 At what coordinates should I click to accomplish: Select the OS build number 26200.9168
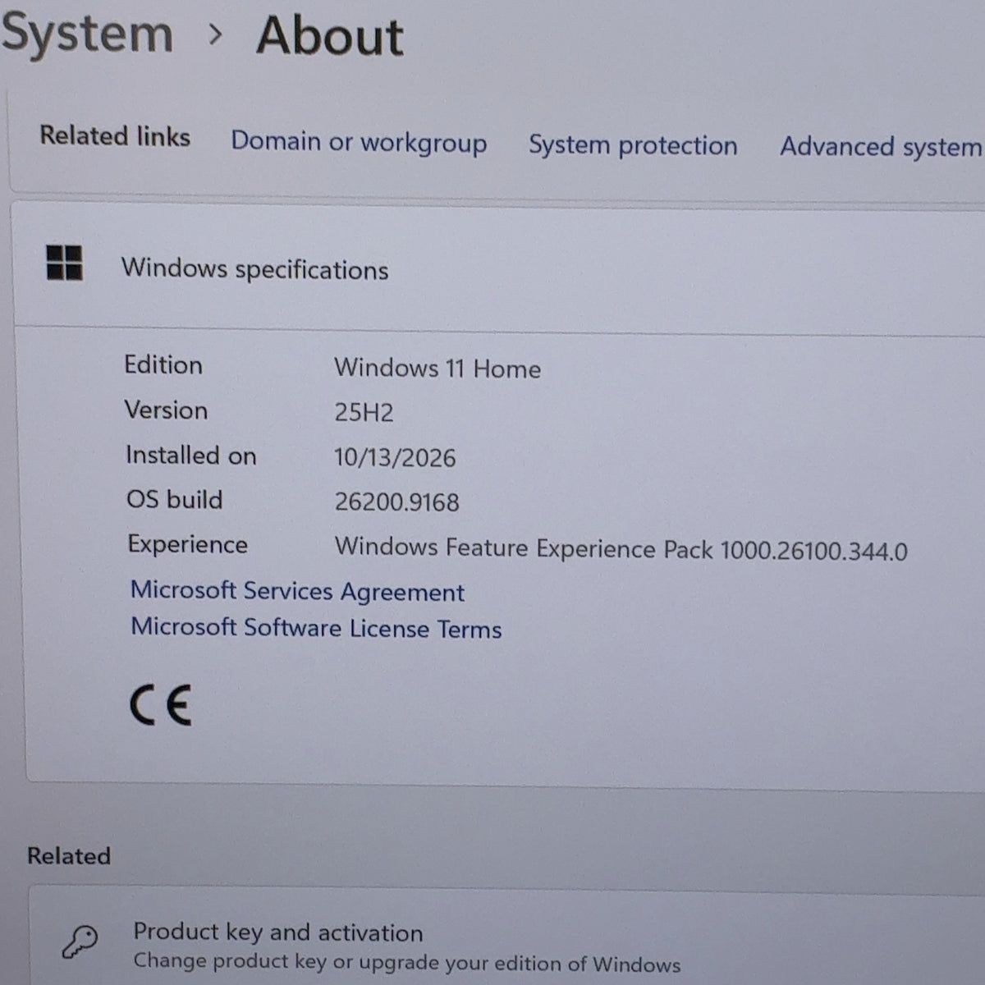[x=397, y=502]
